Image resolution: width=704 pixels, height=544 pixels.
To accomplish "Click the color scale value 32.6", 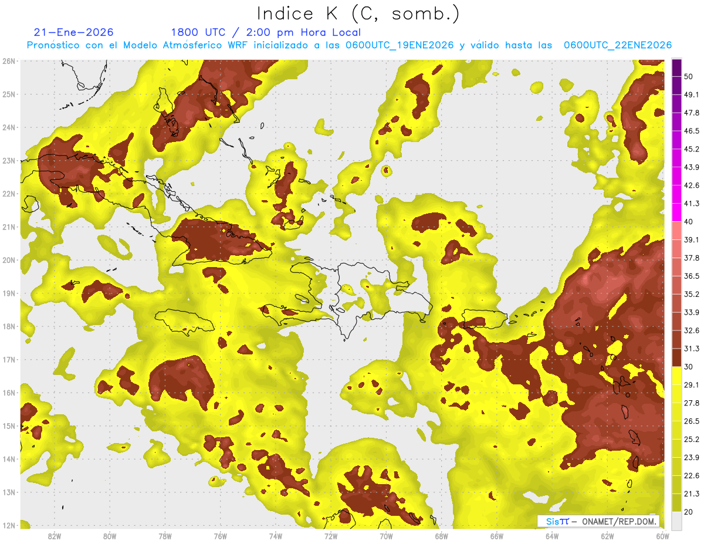I will click(692, 330).
